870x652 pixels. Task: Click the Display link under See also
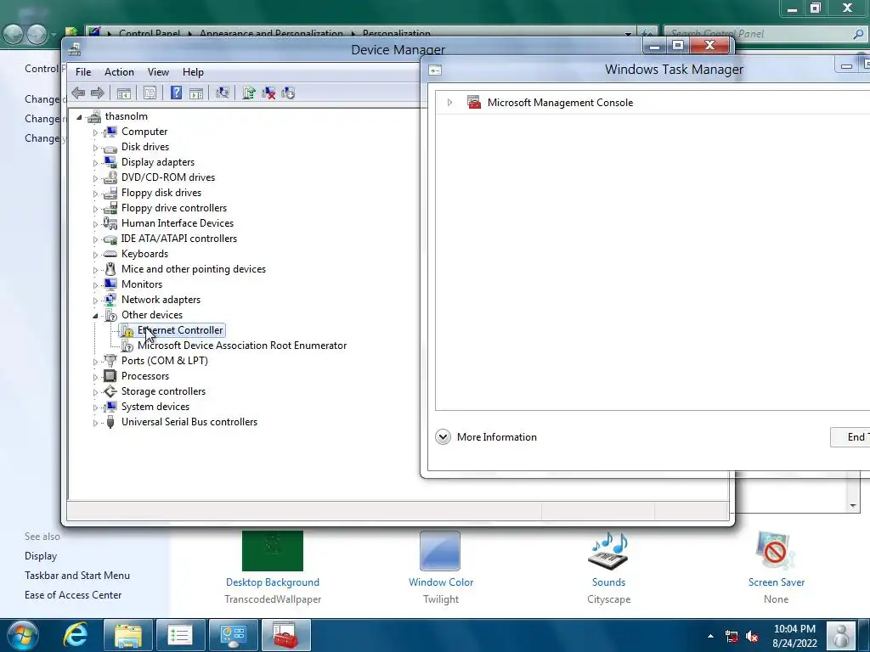click(x=41, y=556)
